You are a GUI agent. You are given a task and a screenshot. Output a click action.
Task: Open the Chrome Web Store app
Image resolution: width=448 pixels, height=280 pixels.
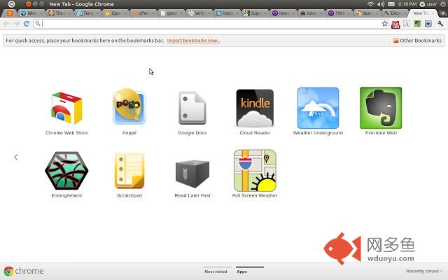pyautogui.click(x=66, y=108)
